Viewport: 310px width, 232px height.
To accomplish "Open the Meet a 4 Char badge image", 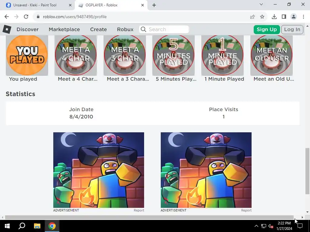I will (76, 56).
